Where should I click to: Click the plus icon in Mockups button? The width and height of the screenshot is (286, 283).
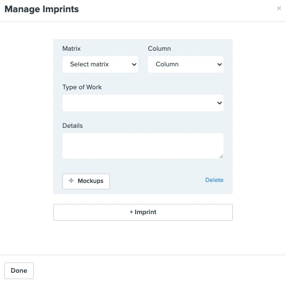pos(71,181)
